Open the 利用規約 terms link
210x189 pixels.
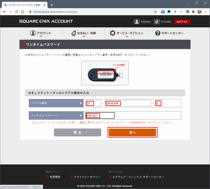click(x=53, y=177)
